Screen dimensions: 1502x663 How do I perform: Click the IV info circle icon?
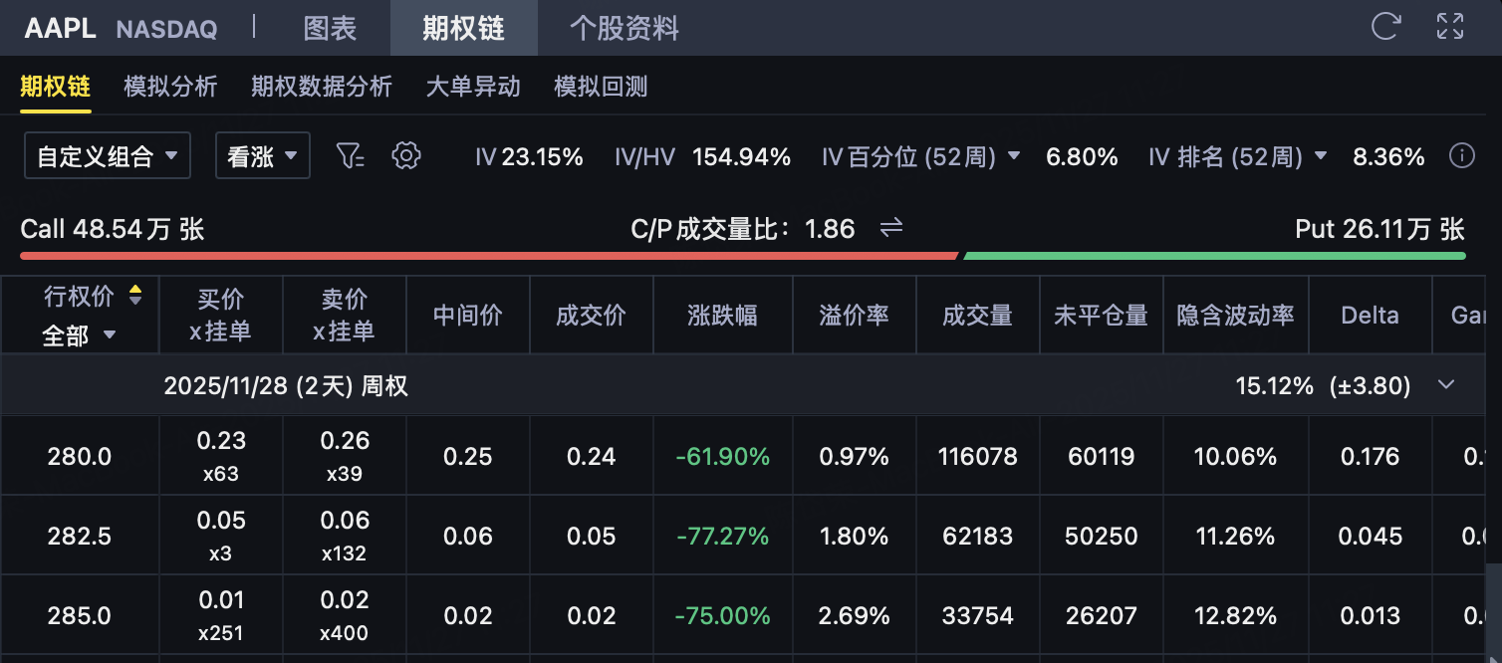pyautogui.click(x=1461, y=156)
